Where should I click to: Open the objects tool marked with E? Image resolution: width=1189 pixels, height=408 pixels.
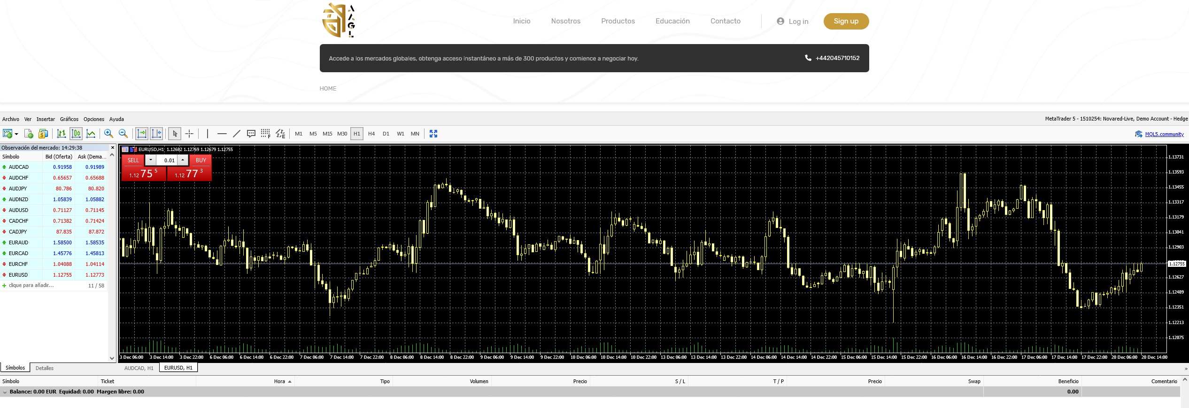280,134
